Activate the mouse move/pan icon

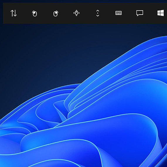[x=76, y=13]
